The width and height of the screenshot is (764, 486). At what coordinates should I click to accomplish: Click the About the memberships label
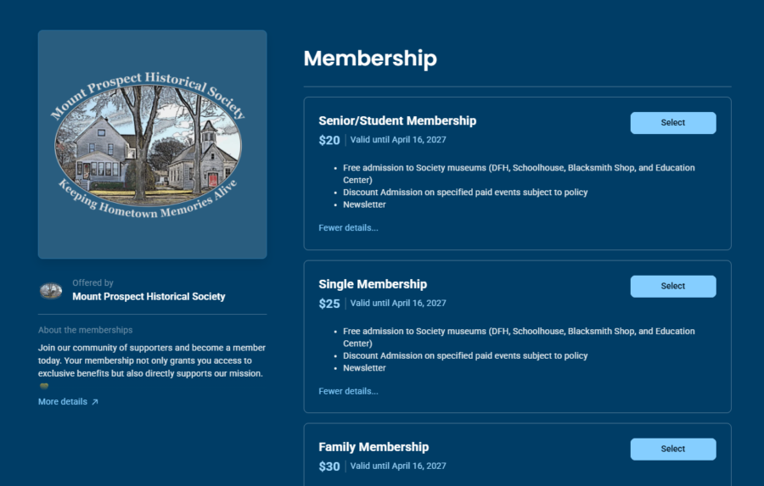(x=85, y=330)
